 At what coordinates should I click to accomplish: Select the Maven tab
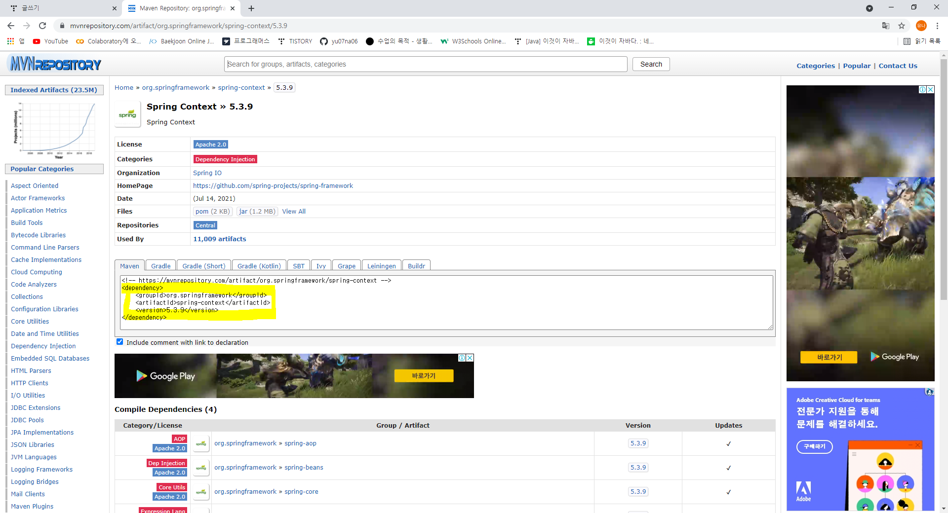tap(129, 265)
